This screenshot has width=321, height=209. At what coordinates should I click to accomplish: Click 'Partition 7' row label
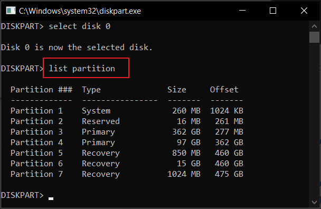[36, 174]
